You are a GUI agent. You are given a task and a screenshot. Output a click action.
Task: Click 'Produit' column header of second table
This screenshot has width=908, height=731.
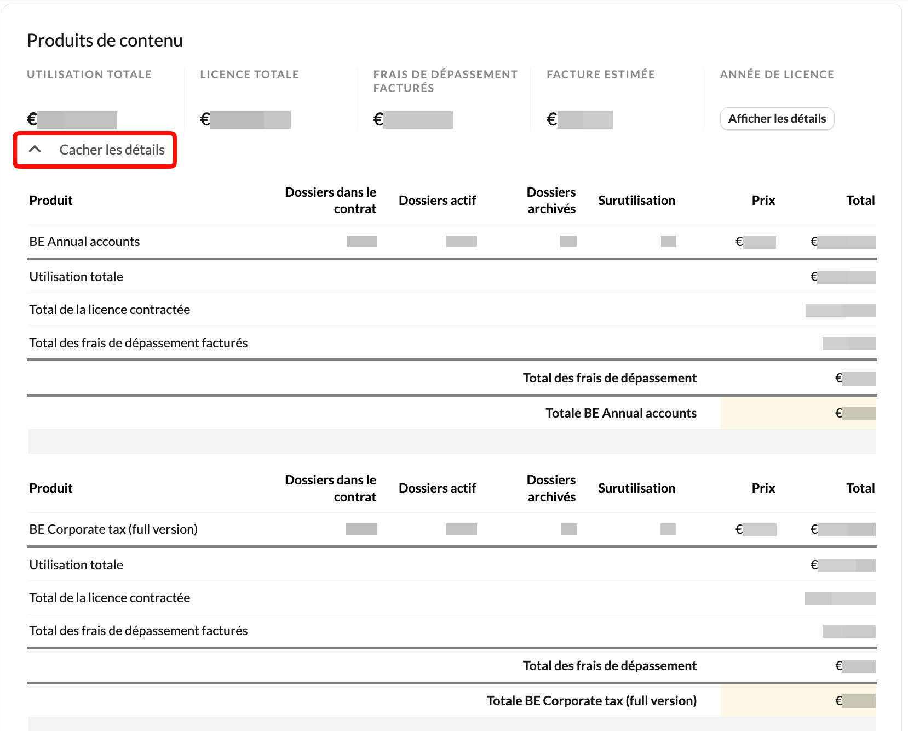pos(51,488)
